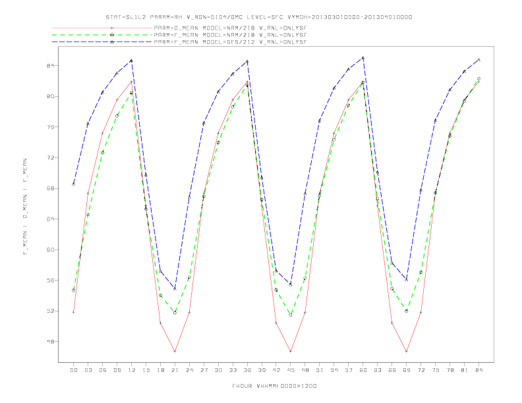
Task: Click x-axis forecast hour label 69
Action: (x=407, y=370)
